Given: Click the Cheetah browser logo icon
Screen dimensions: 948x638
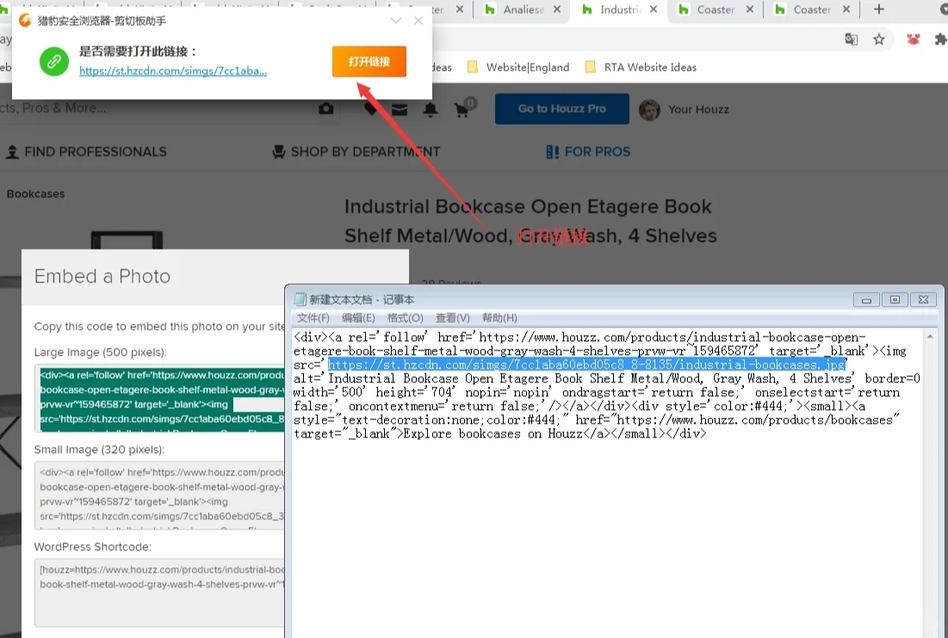Looking at the screenshot, I should (x=25, y=21).
